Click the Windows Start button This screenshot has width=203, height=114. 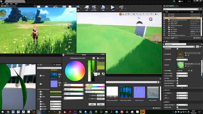(x=3, y=112)
